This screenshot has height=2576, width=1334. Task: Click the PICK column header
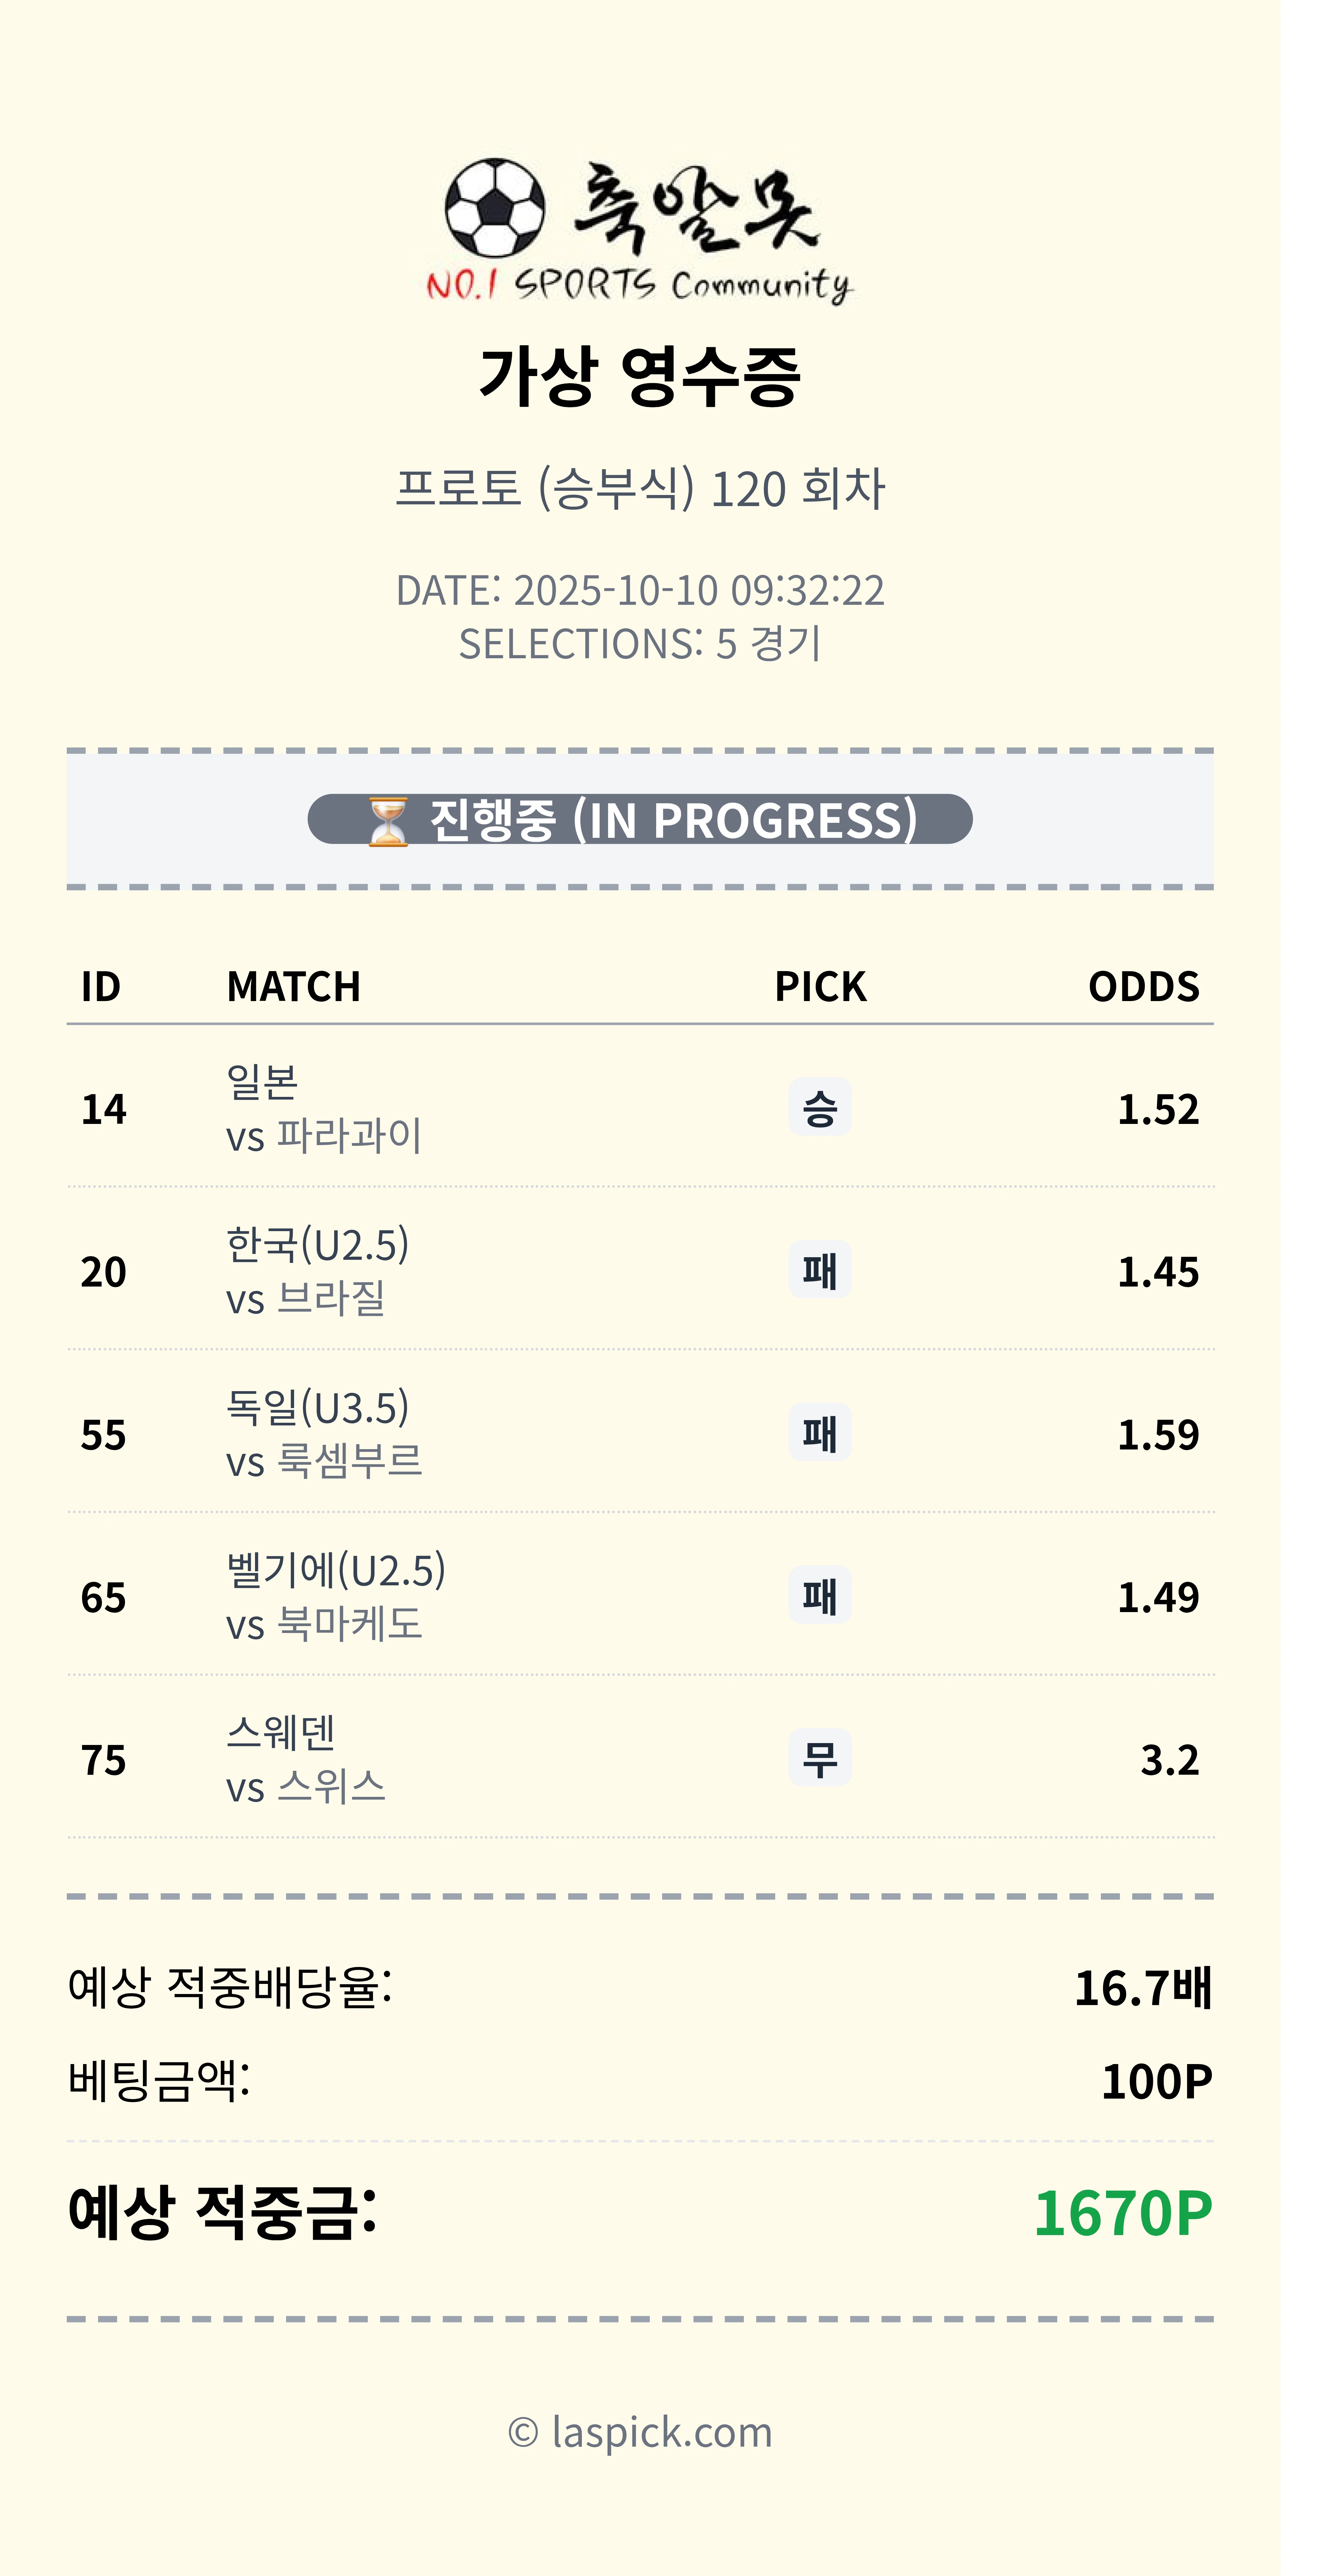tap(819, 987)
